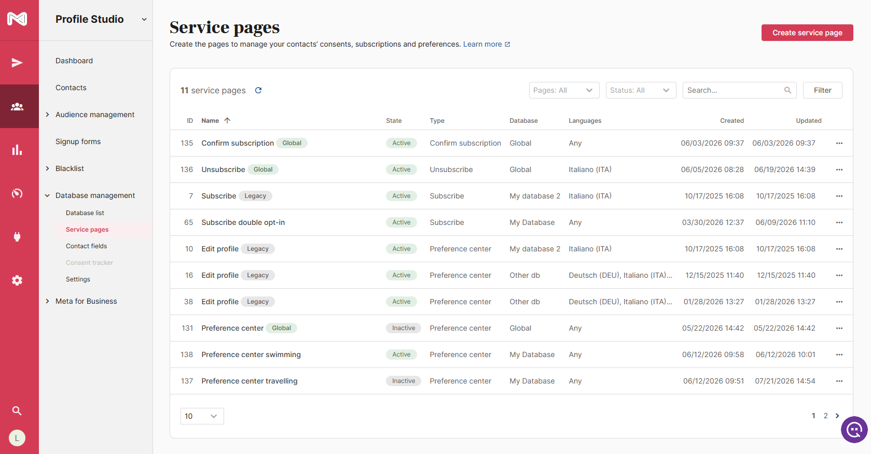
Task: Open the user avatar L
Action: click(17, 438)
